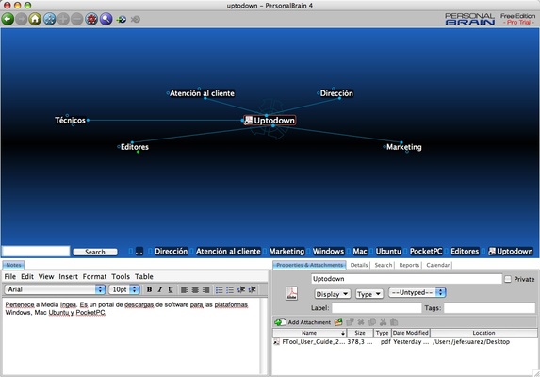Open the Insert menu in notes editor

(x=68, y=276)
